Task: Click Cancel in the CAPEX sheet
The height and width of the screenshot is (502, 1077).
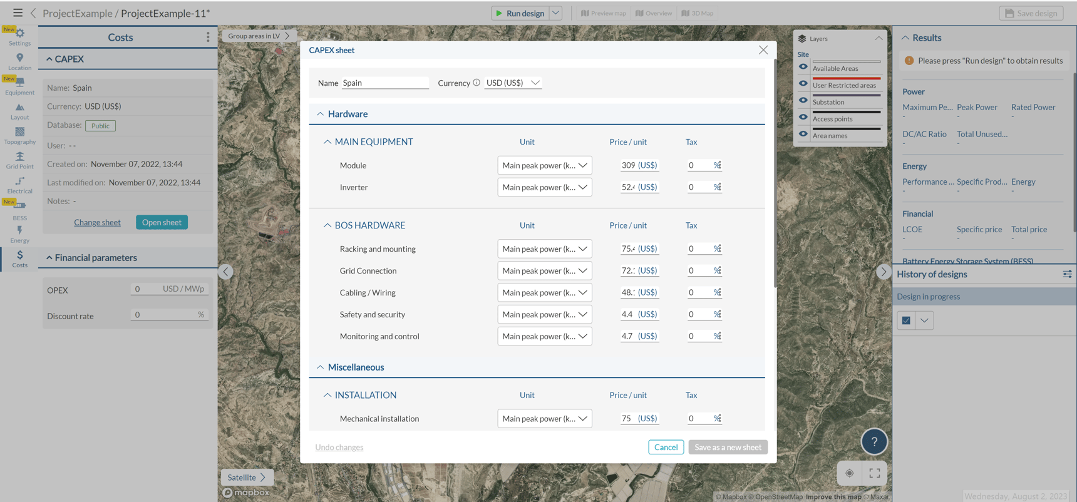Action: [666, 447]
